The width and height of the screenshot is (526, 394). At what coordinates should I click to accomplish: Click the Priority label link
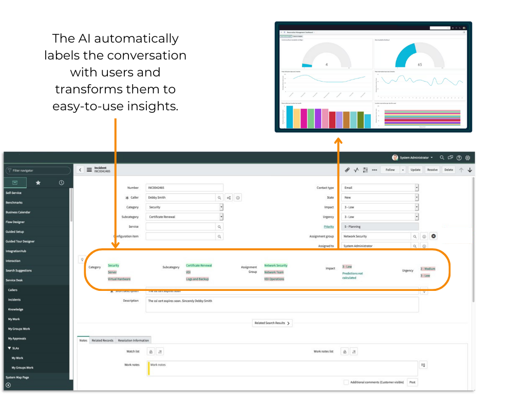point(329,227)
